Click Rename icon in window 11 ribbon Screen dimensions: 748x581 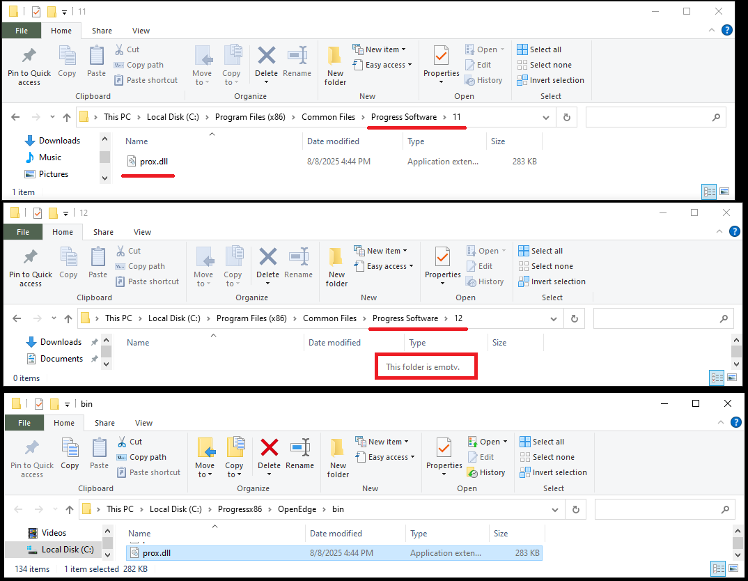pyautogui.click(x=297, y=55)
